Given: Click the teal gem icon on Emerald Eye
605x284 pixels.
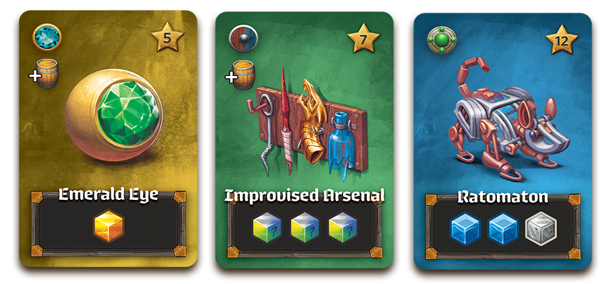Looking at the screenshot, I should 47,37.
